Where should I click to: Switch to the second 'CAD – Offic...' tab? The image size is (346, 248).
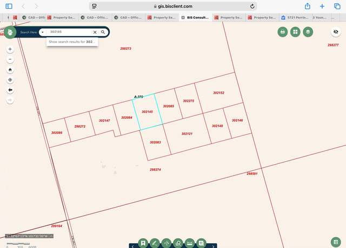95,17
